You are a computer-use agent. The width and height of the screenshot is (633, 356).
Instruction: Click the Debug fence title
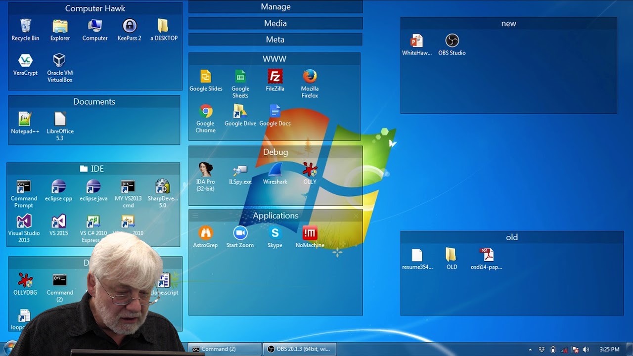[x=275, y=152]
